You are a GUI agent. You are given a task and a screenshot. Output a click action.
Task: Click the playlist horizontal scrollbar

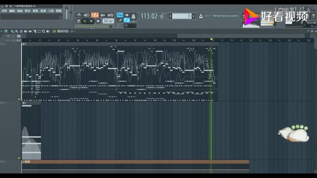(x=241, y=36)
